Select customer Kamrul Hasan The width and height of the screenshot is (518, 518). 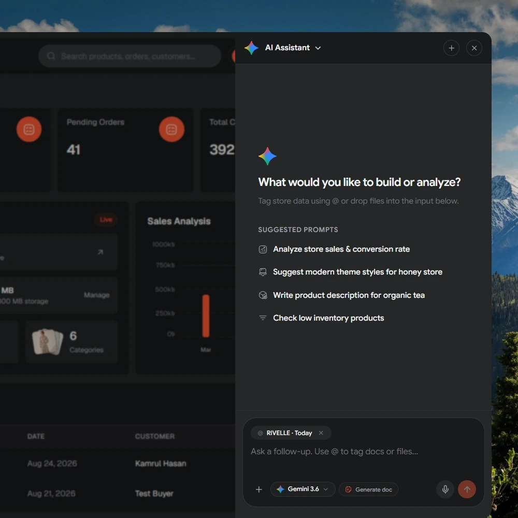[x=161, y=464]
